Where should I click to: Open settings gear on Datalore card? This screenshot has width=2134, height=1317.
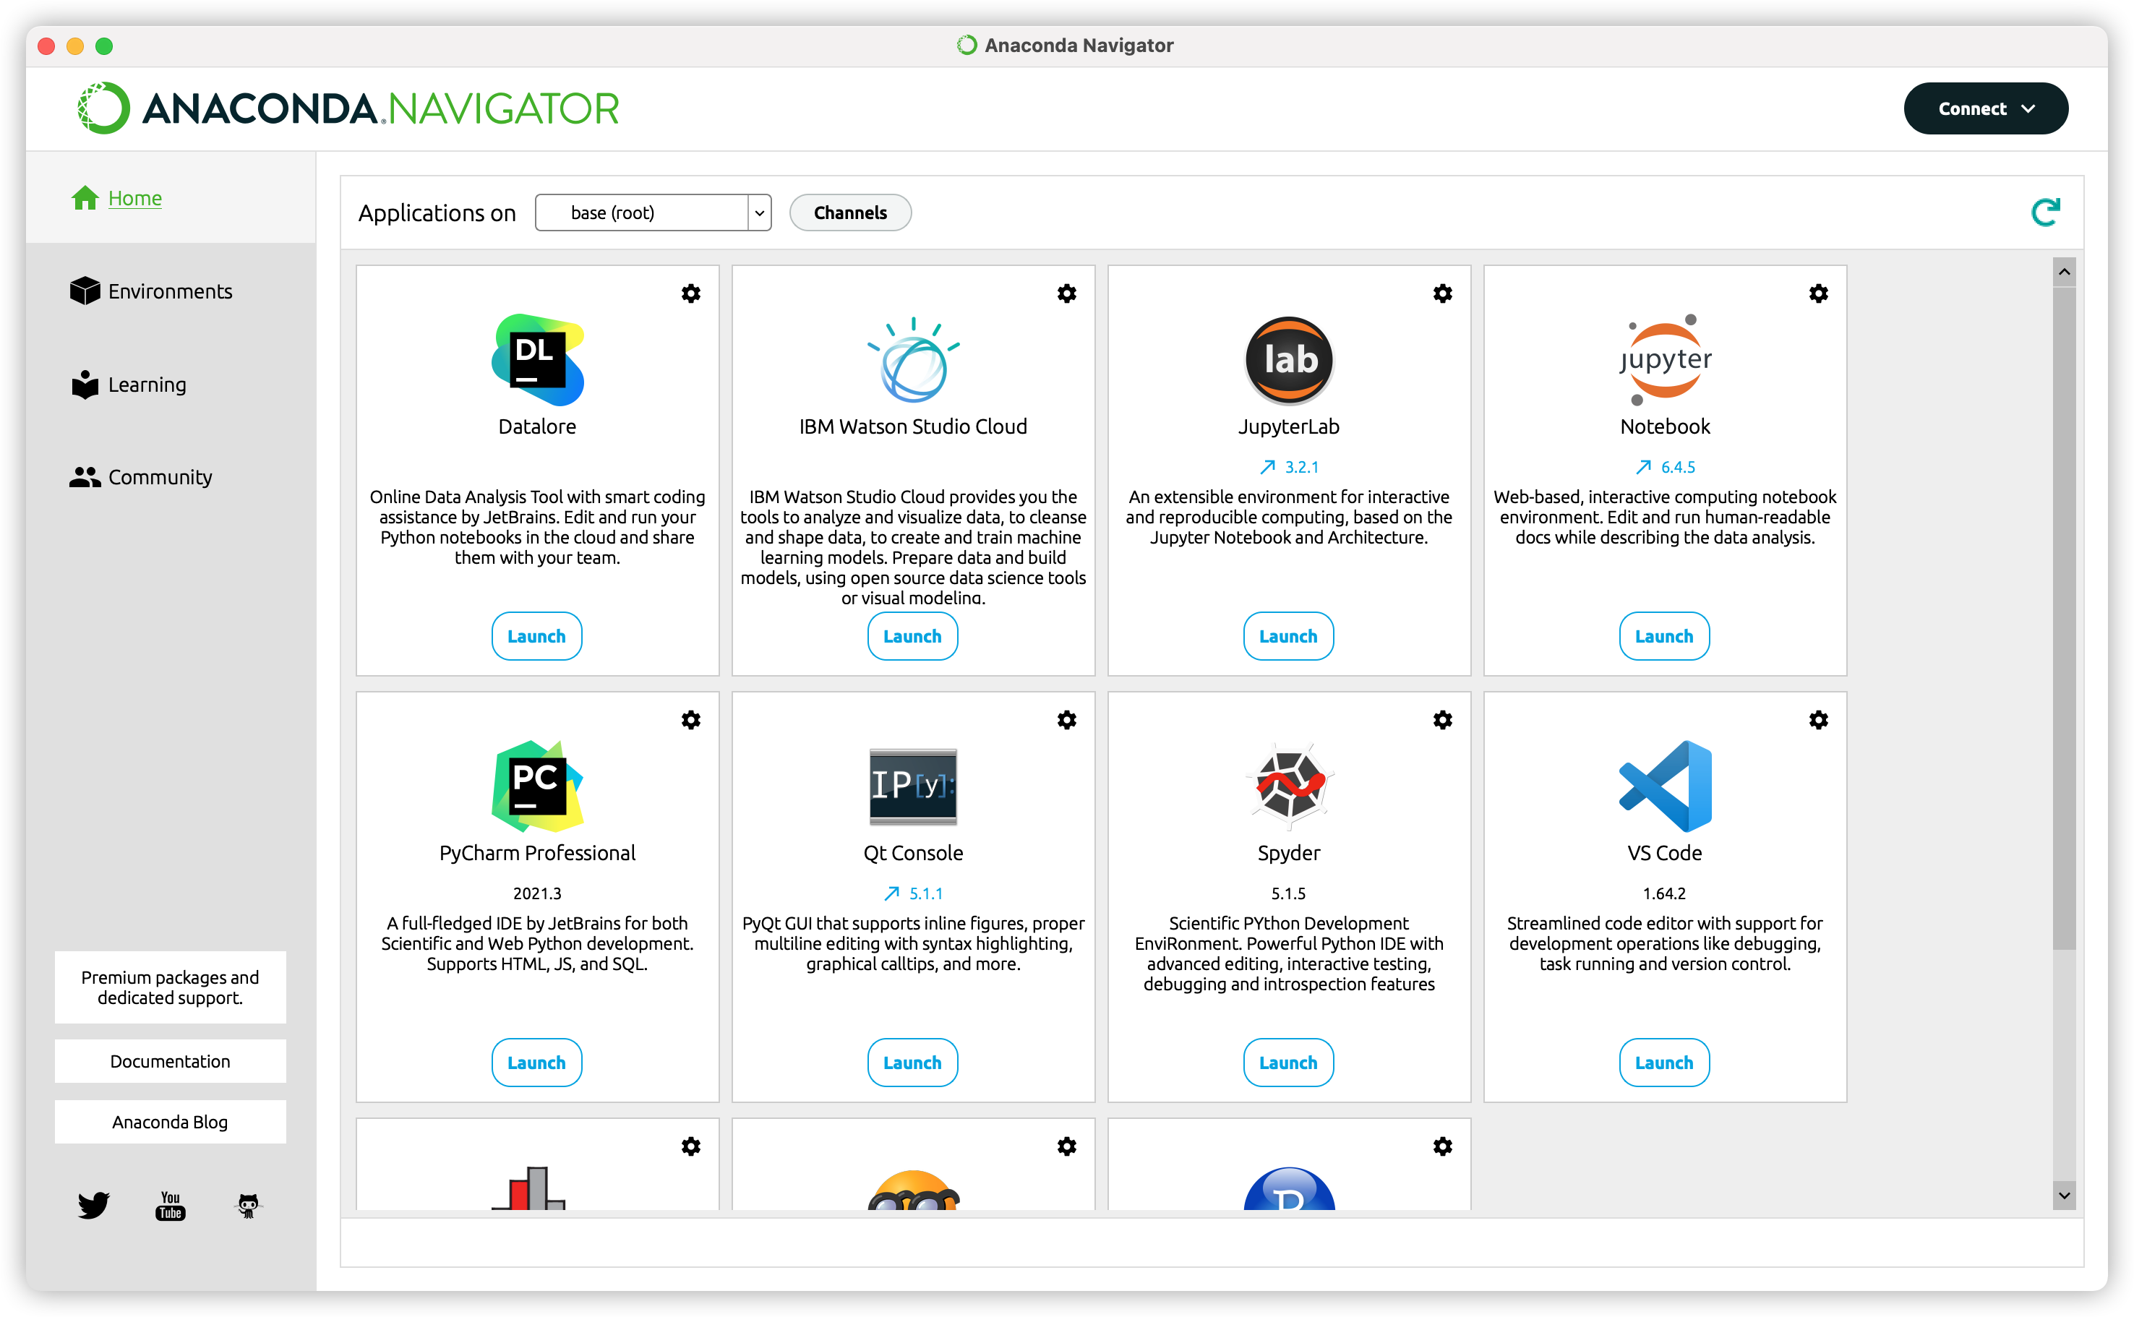690,293
